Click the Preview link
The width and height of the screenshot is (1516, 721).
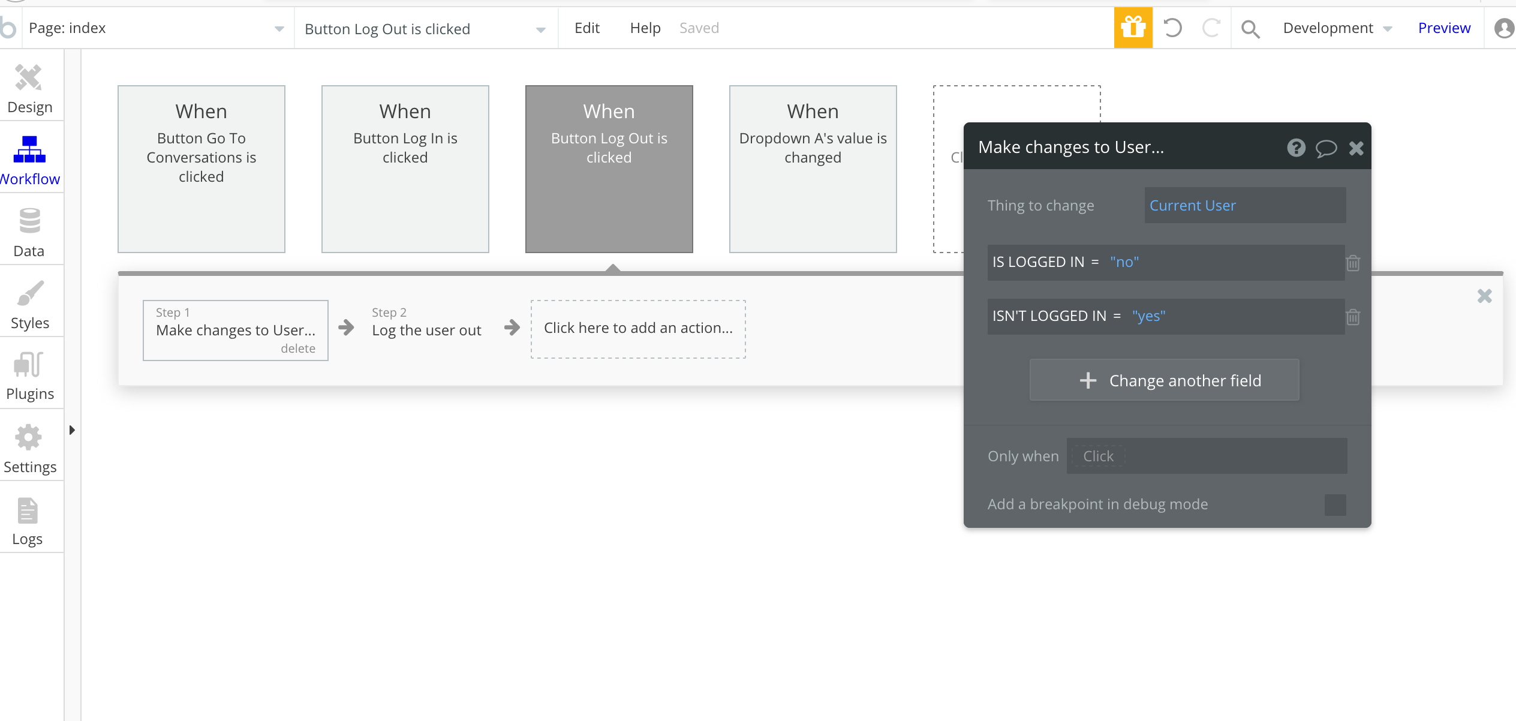(1443, 28)
